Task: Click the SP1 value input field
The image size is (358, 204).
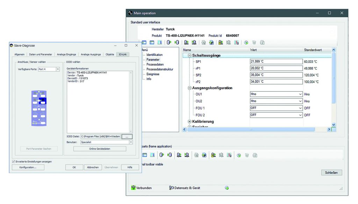Action: [276, 61]
